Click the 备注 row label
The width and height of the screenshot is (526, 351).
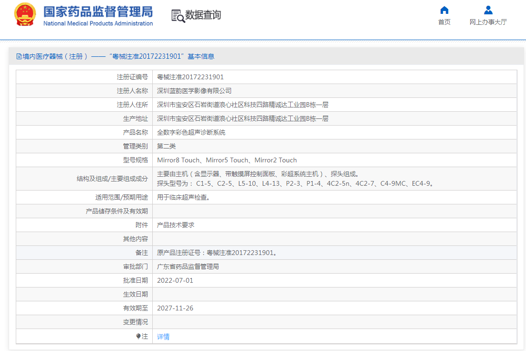pyautogui.click(x=142, y=253)
